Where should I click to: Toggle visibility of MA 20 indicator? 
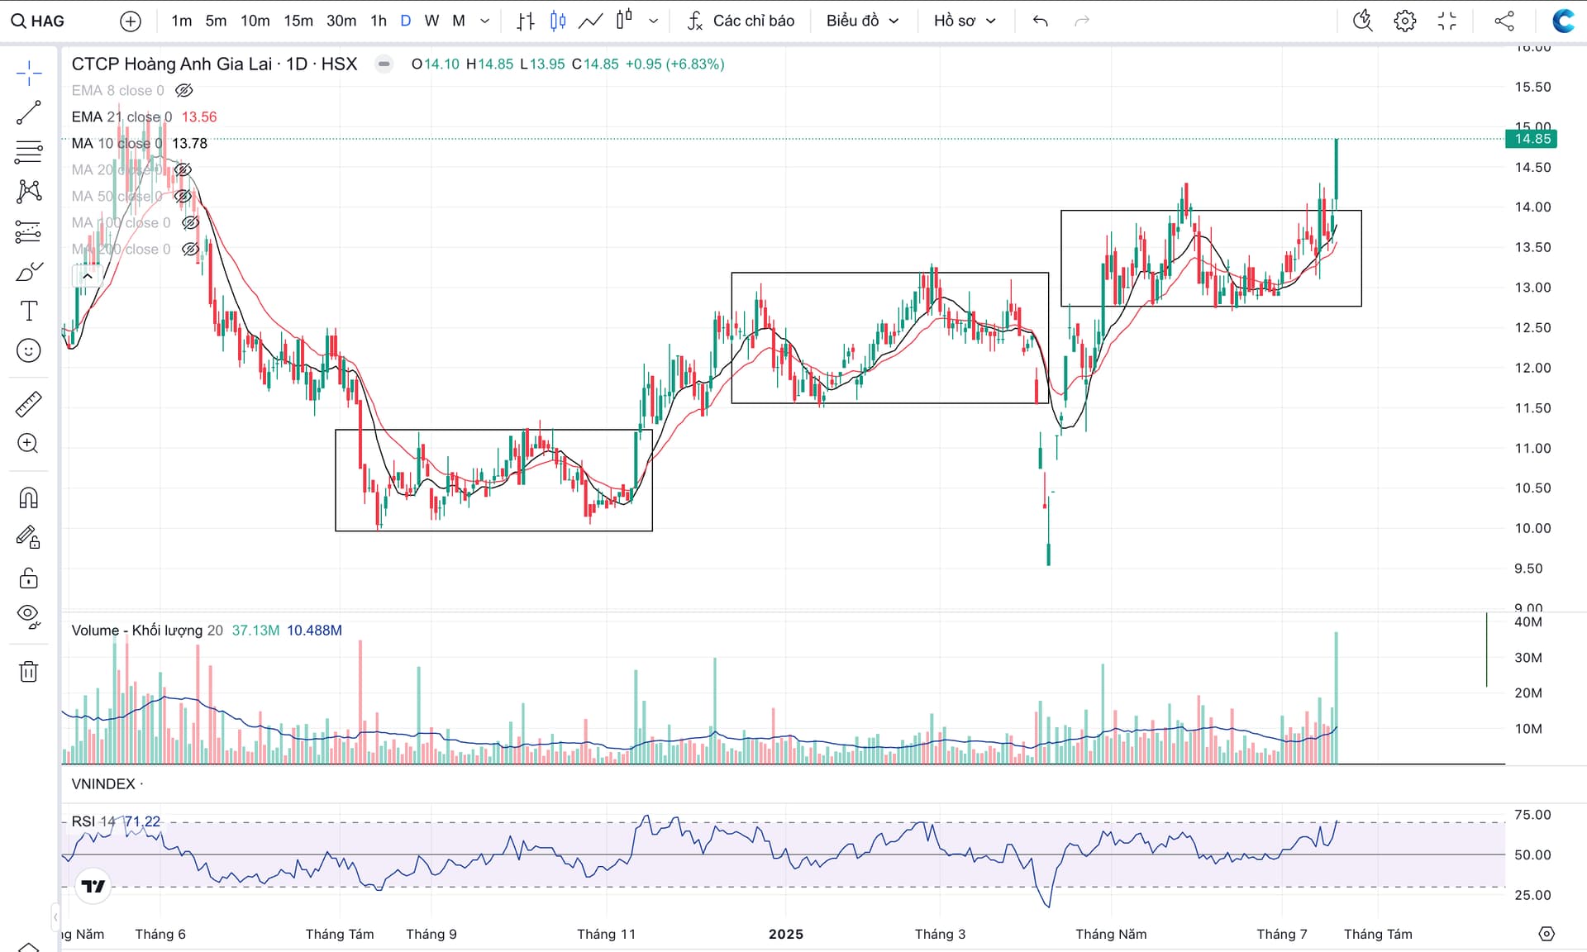point(183,169)
